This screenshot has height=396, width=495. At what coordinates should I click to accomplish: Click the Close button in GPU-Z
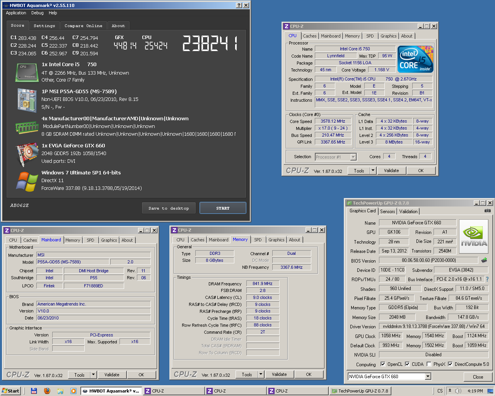click(478, 377)
